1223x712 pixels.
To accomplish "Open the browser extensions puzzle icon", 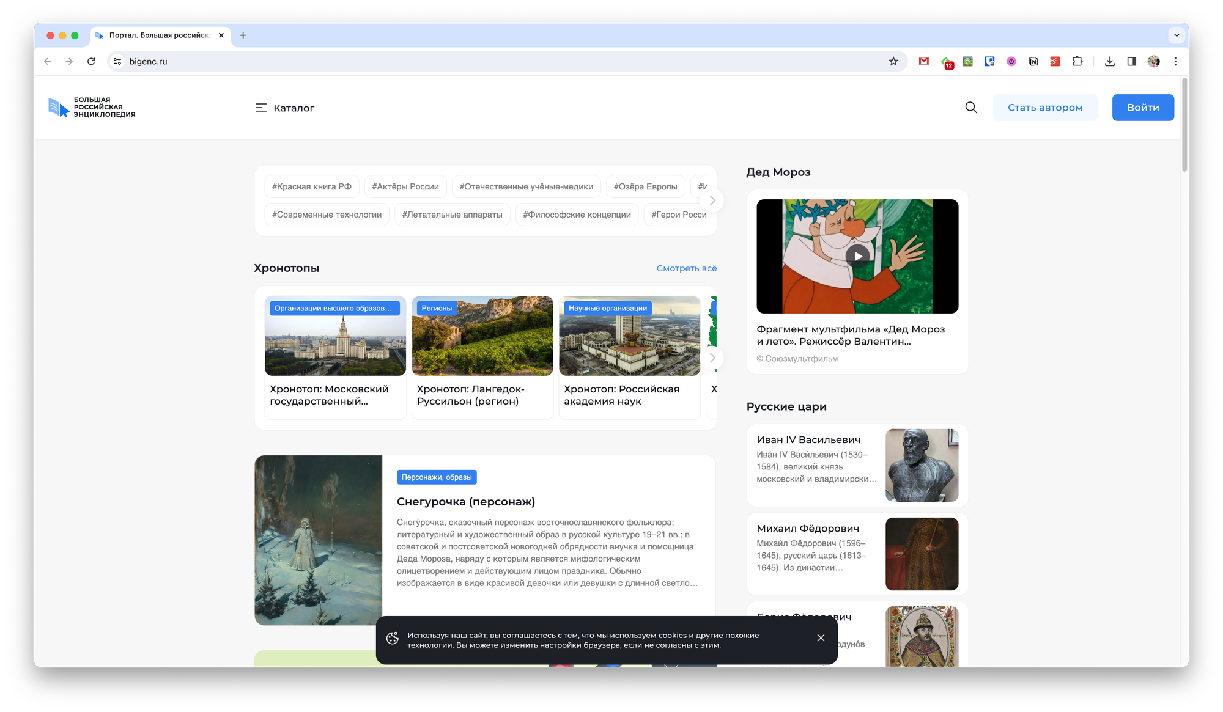I will pyautogui.click(x=1077, y=61).
